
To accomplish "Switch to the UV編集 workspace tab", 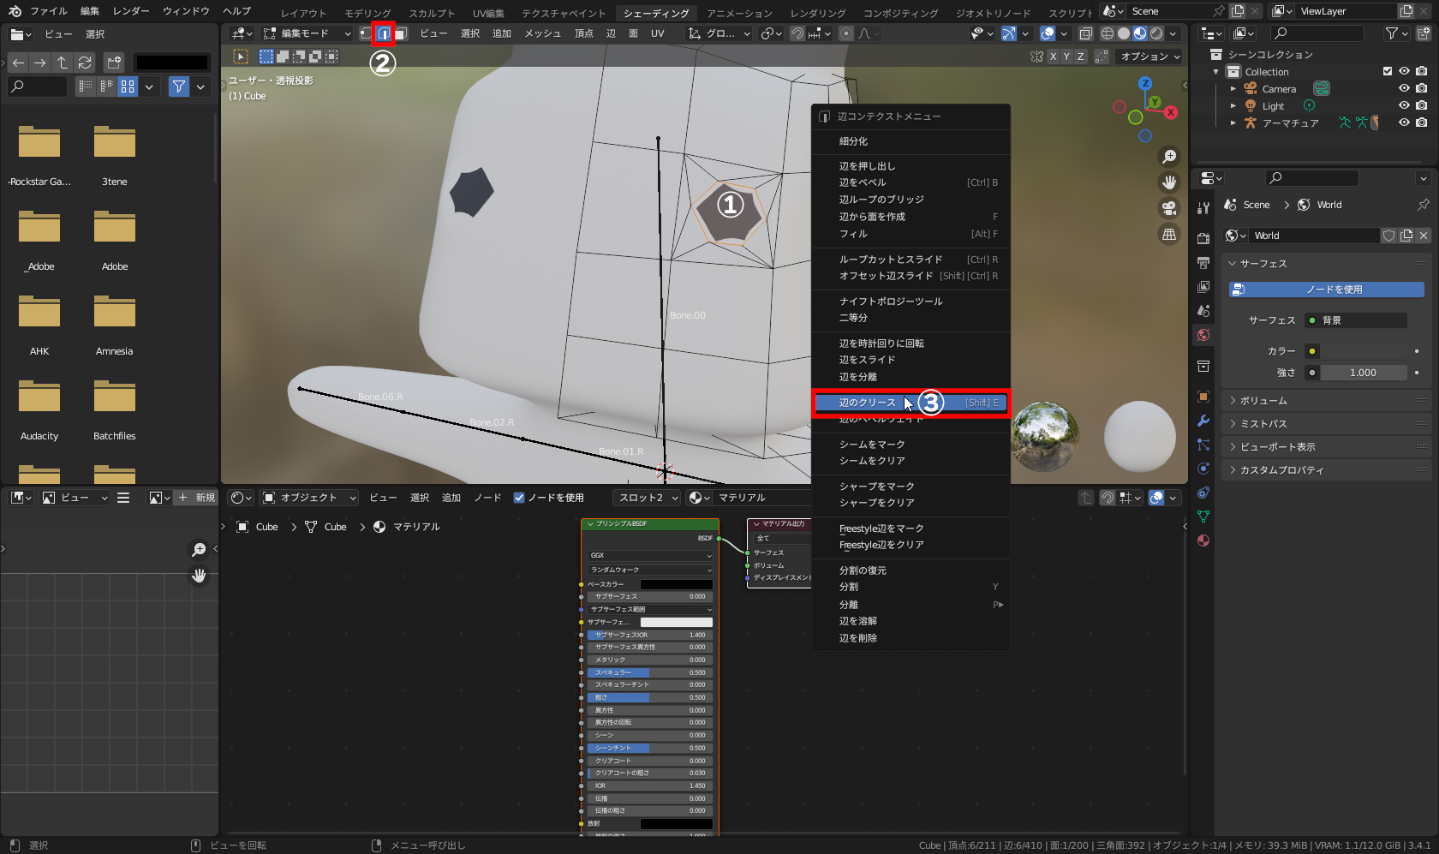I will pos(488,13).
